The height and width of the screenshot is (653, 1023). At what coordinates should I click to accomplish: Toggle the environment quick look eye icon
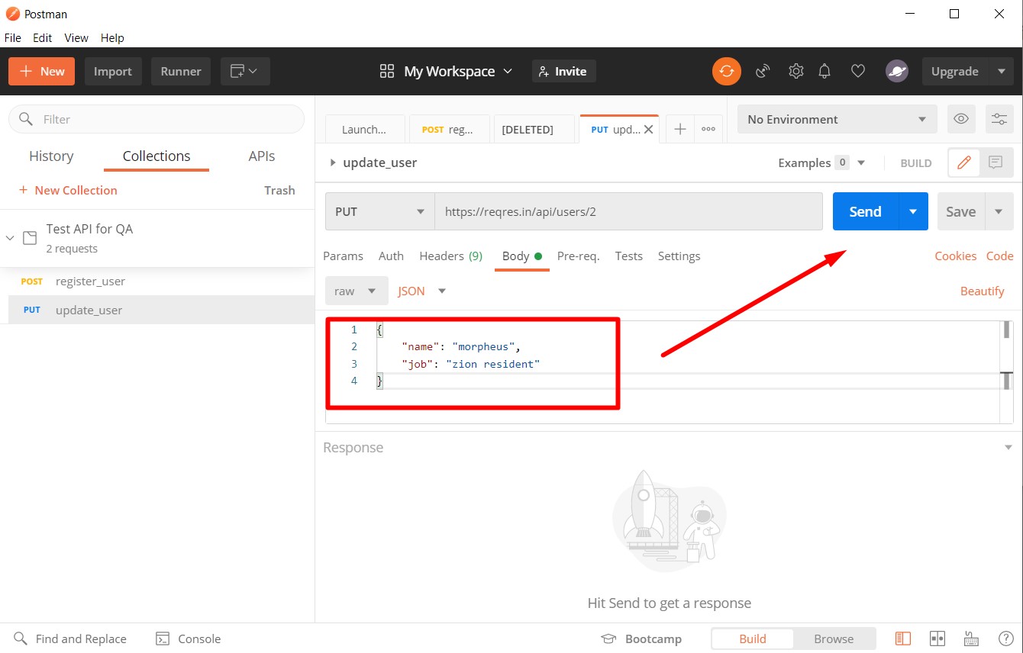coord(961,119)
